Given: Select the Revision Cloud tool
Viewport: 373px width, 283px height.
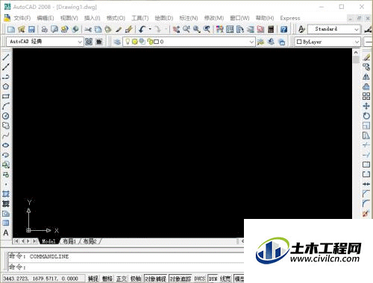Looking at the screenshot, I should (x=6, y=126).
